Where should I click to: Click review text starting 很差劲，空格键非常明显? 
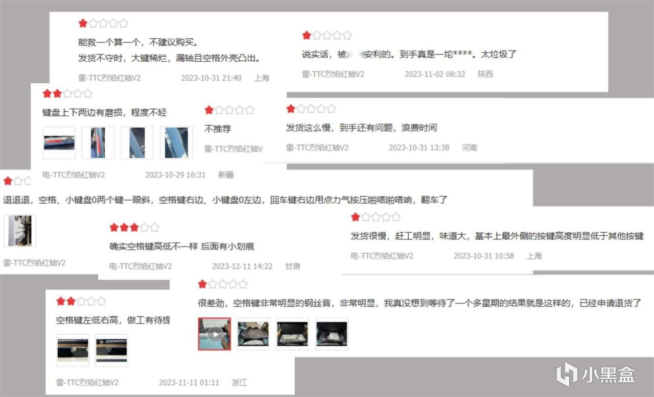pos(419,303)
